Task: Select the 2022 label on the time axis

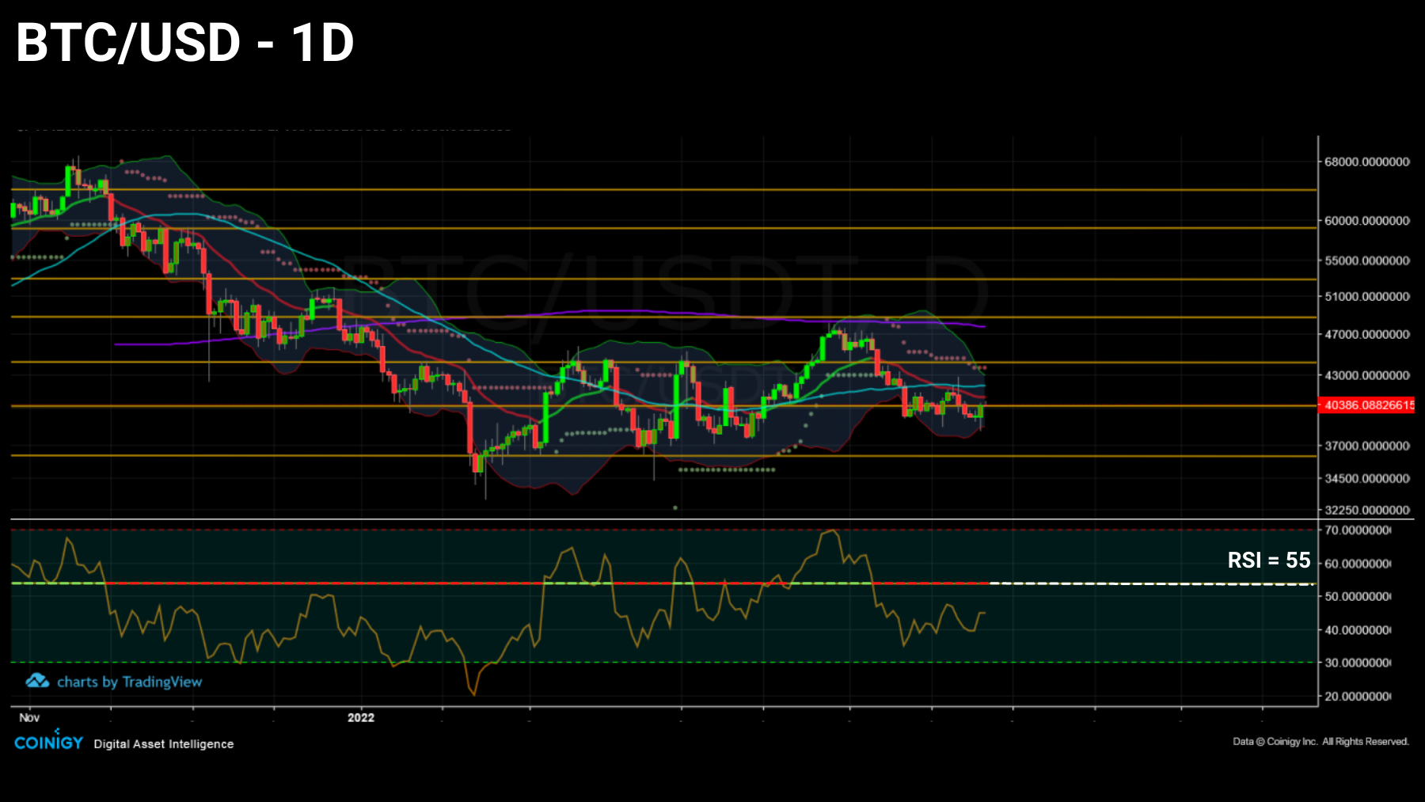Action: 362,718
